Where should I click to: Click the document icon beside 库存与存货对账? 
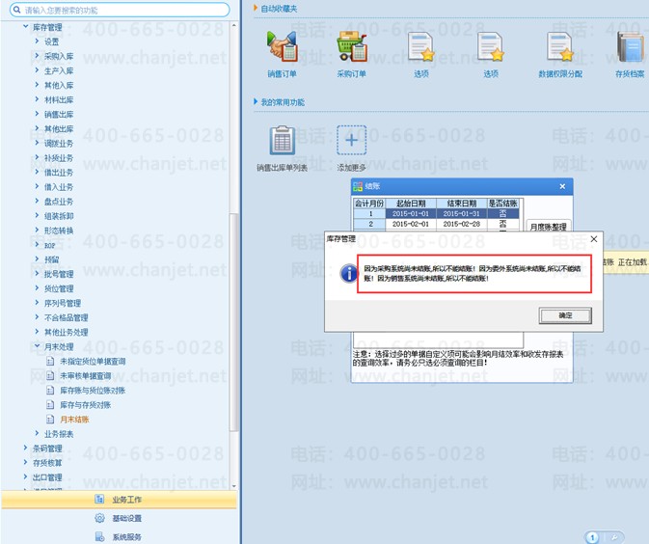click(x=50, y=405)
